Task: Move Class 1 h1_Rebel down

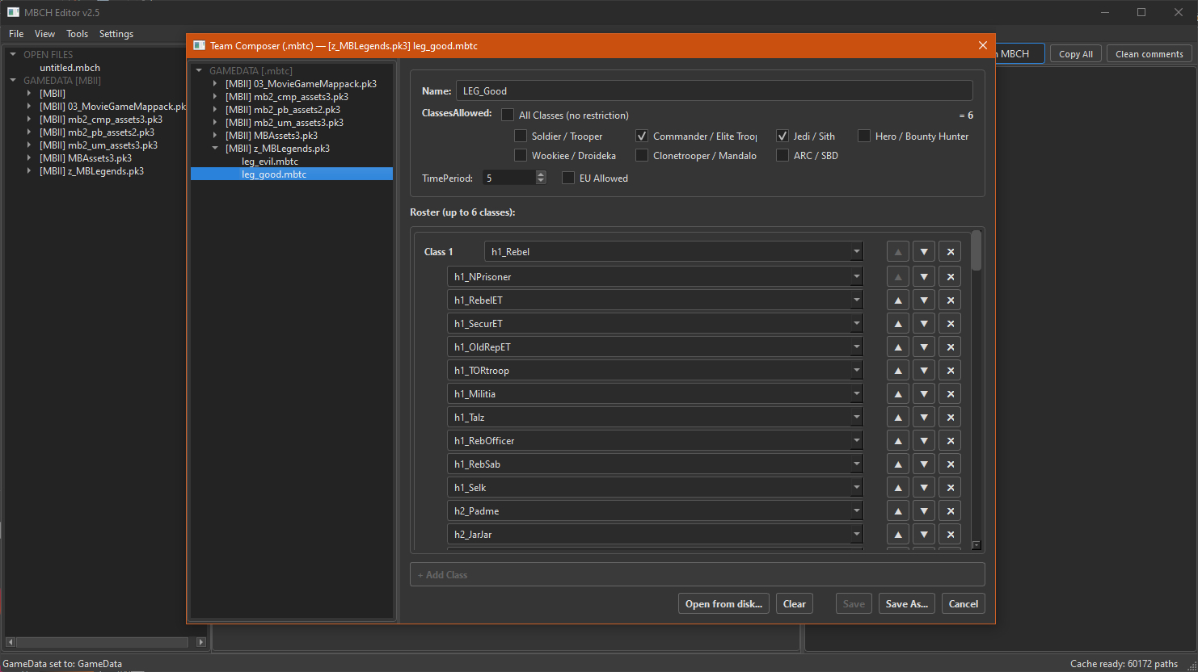Action: pos(924,251)
